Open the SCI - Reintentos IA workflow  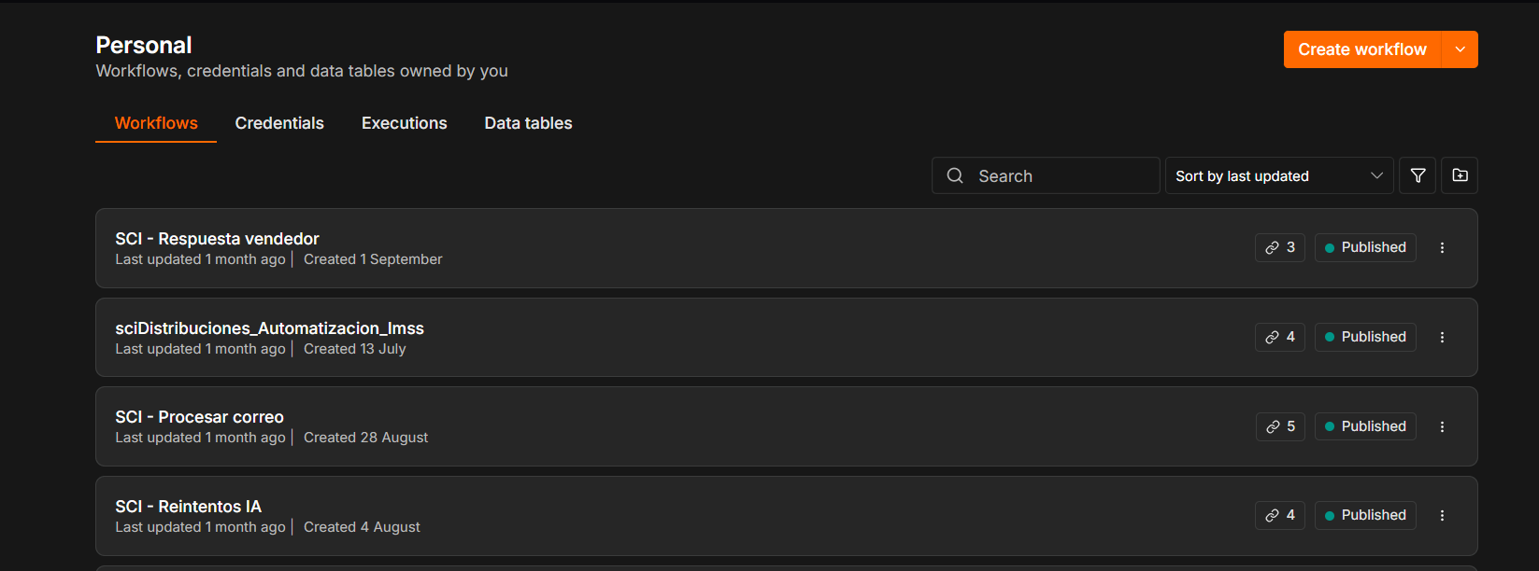188,507
